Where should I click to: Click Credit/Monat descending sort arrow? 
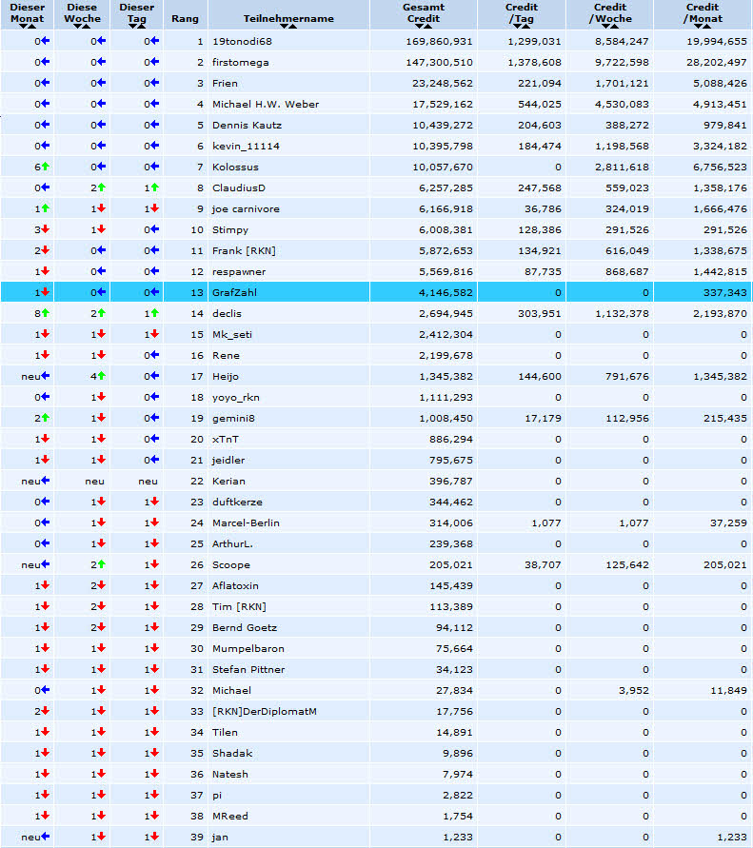click(699, 26)
